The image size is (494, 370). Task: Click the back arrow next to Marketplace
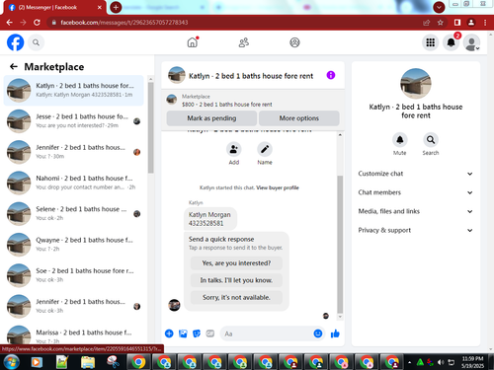(14, 67)
